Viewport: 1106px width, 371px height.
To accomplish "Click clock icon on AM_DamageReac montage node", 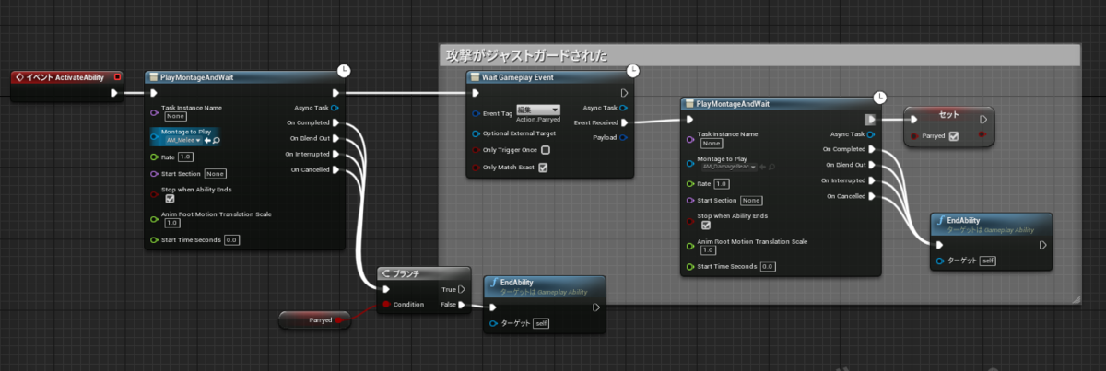I will point(879,97).
